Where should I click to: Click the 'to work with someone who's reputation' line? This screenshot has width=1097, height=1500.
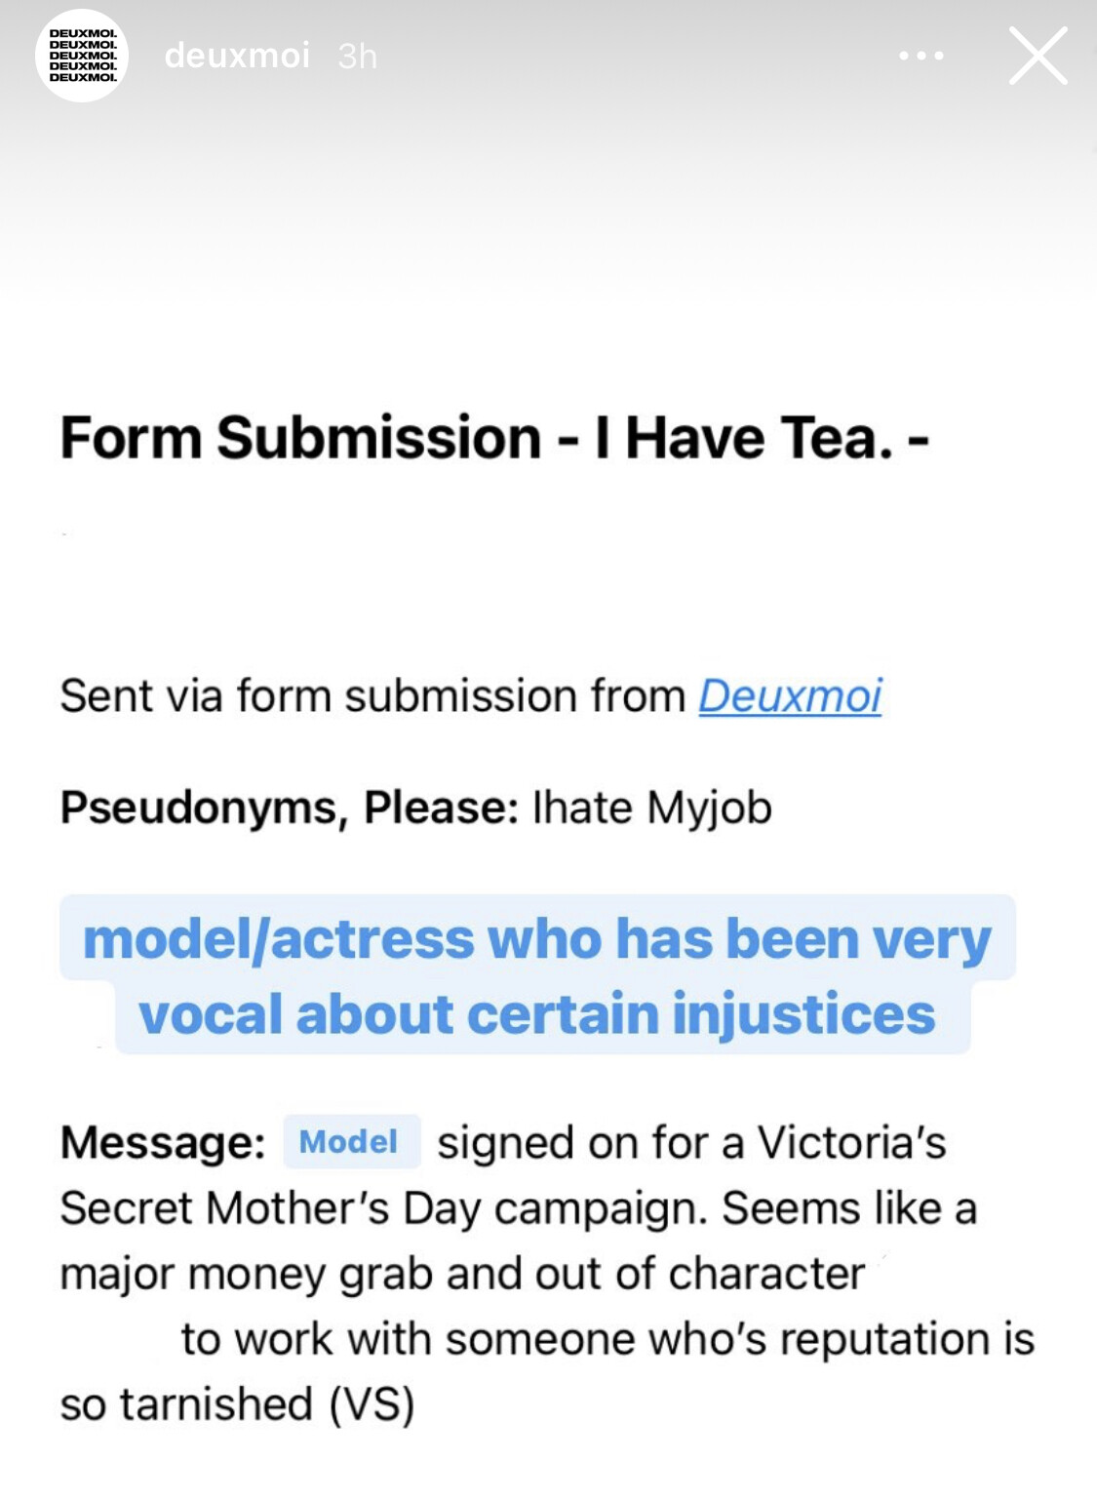607,1339
